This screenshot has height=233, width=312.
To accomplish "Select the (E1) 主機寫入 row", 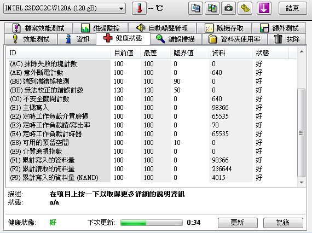I will (x=152, y=108).
